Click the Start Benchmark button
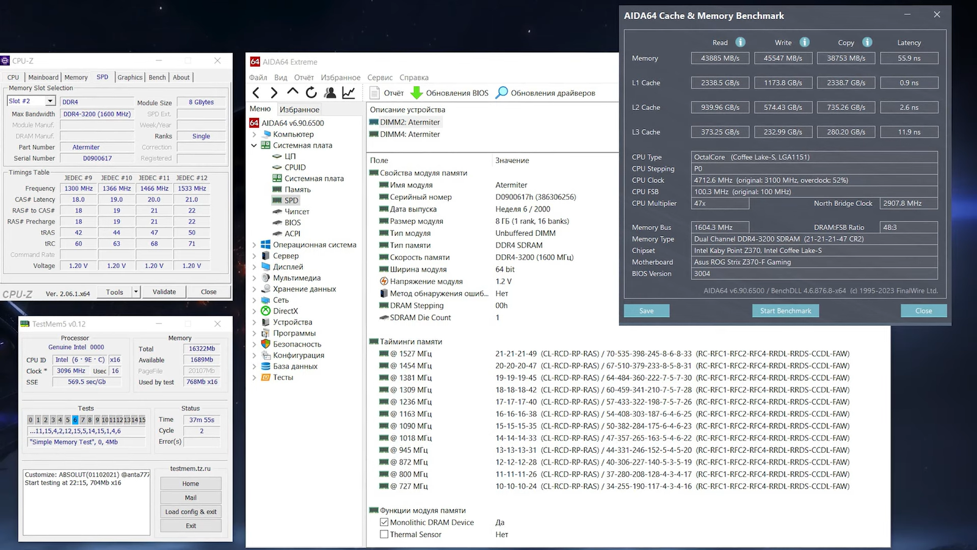 coord(785,311)
